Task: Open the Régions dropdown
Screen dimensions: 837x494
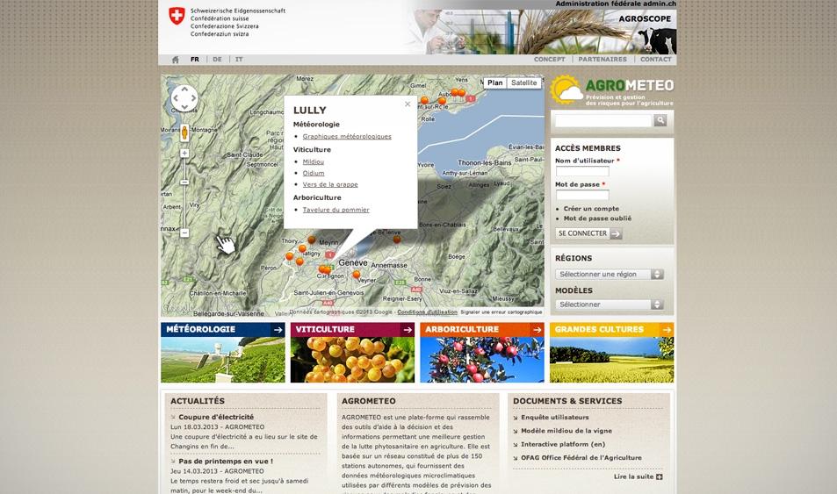Action: [x=609, y=275]
